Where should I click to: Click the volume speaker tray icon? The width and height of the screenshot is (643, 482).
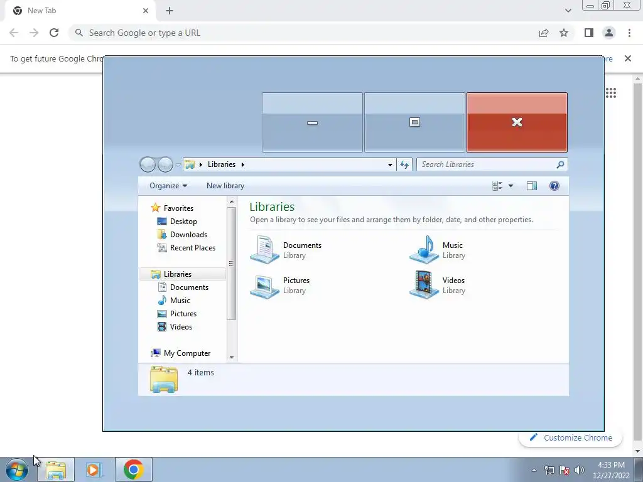click(579, 470)
